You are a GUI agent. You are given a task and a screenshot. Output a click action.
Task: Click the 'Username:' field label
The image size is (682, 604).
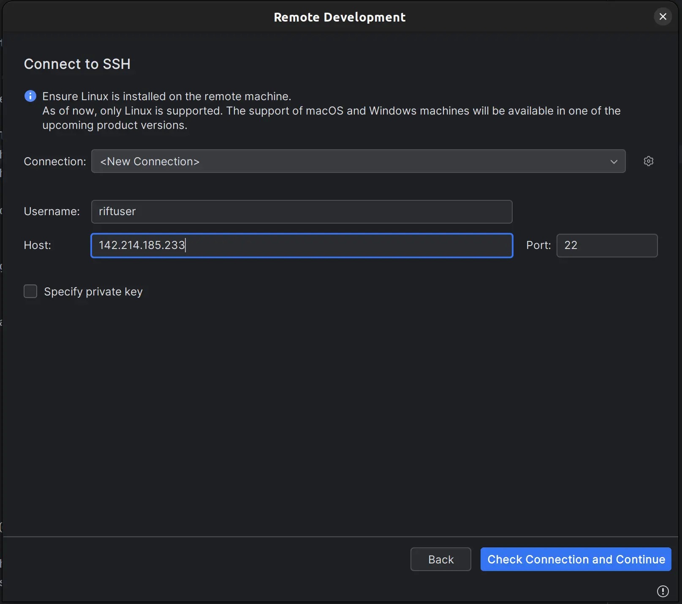52,211
